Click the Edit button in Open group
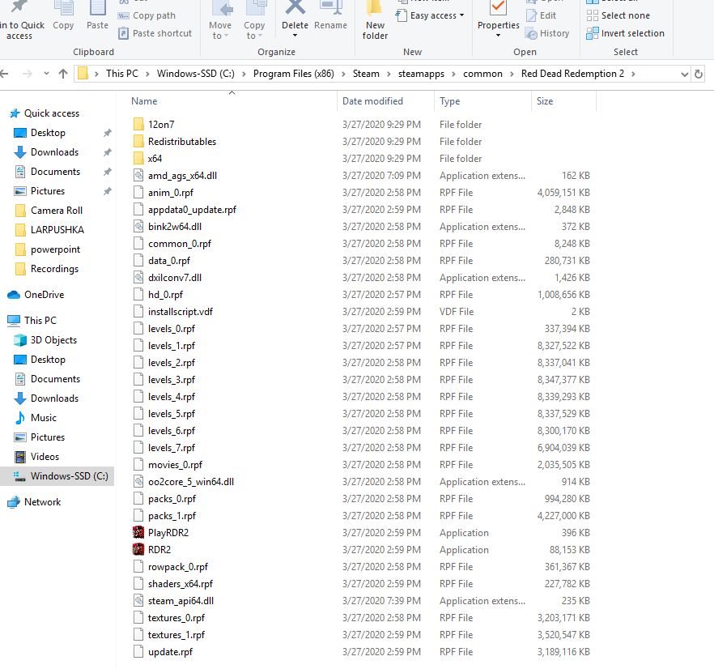This screenshot has width=714, height=669. pos(541,15)
